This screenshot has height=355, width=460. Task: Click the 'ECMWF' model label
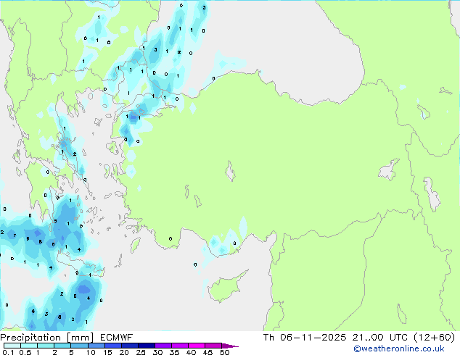point(117,338)
